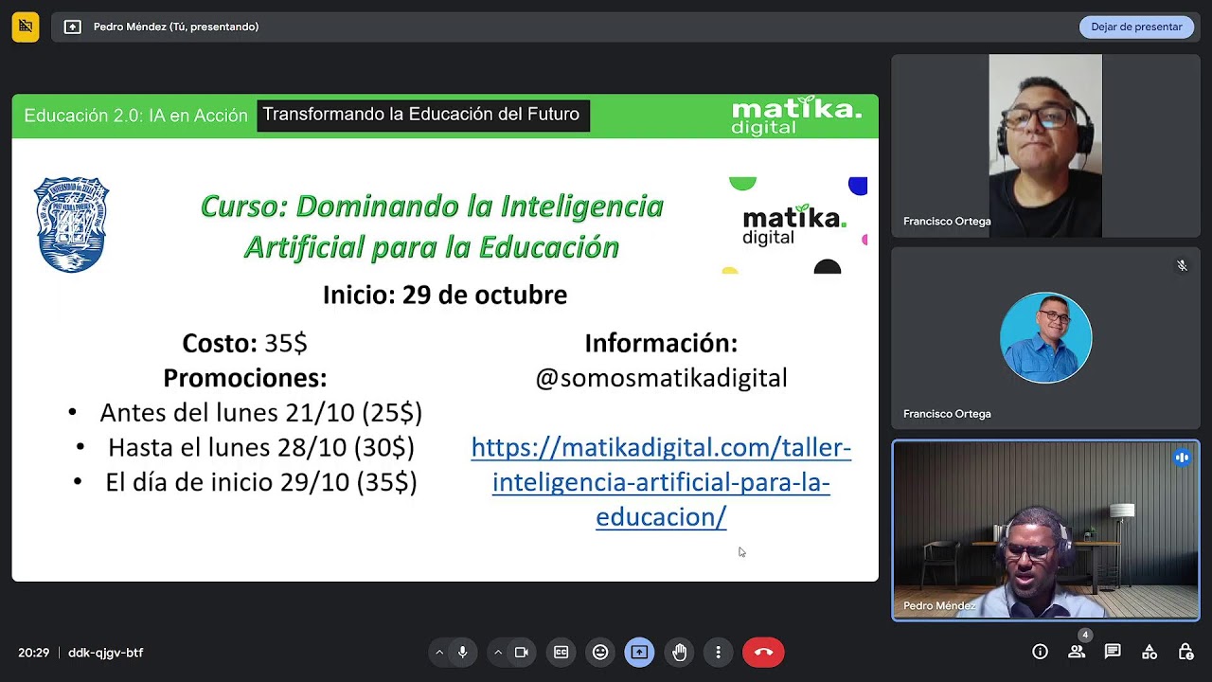1212x682 pixels.
Task: Click the present screen button
Action: point(639,652)
